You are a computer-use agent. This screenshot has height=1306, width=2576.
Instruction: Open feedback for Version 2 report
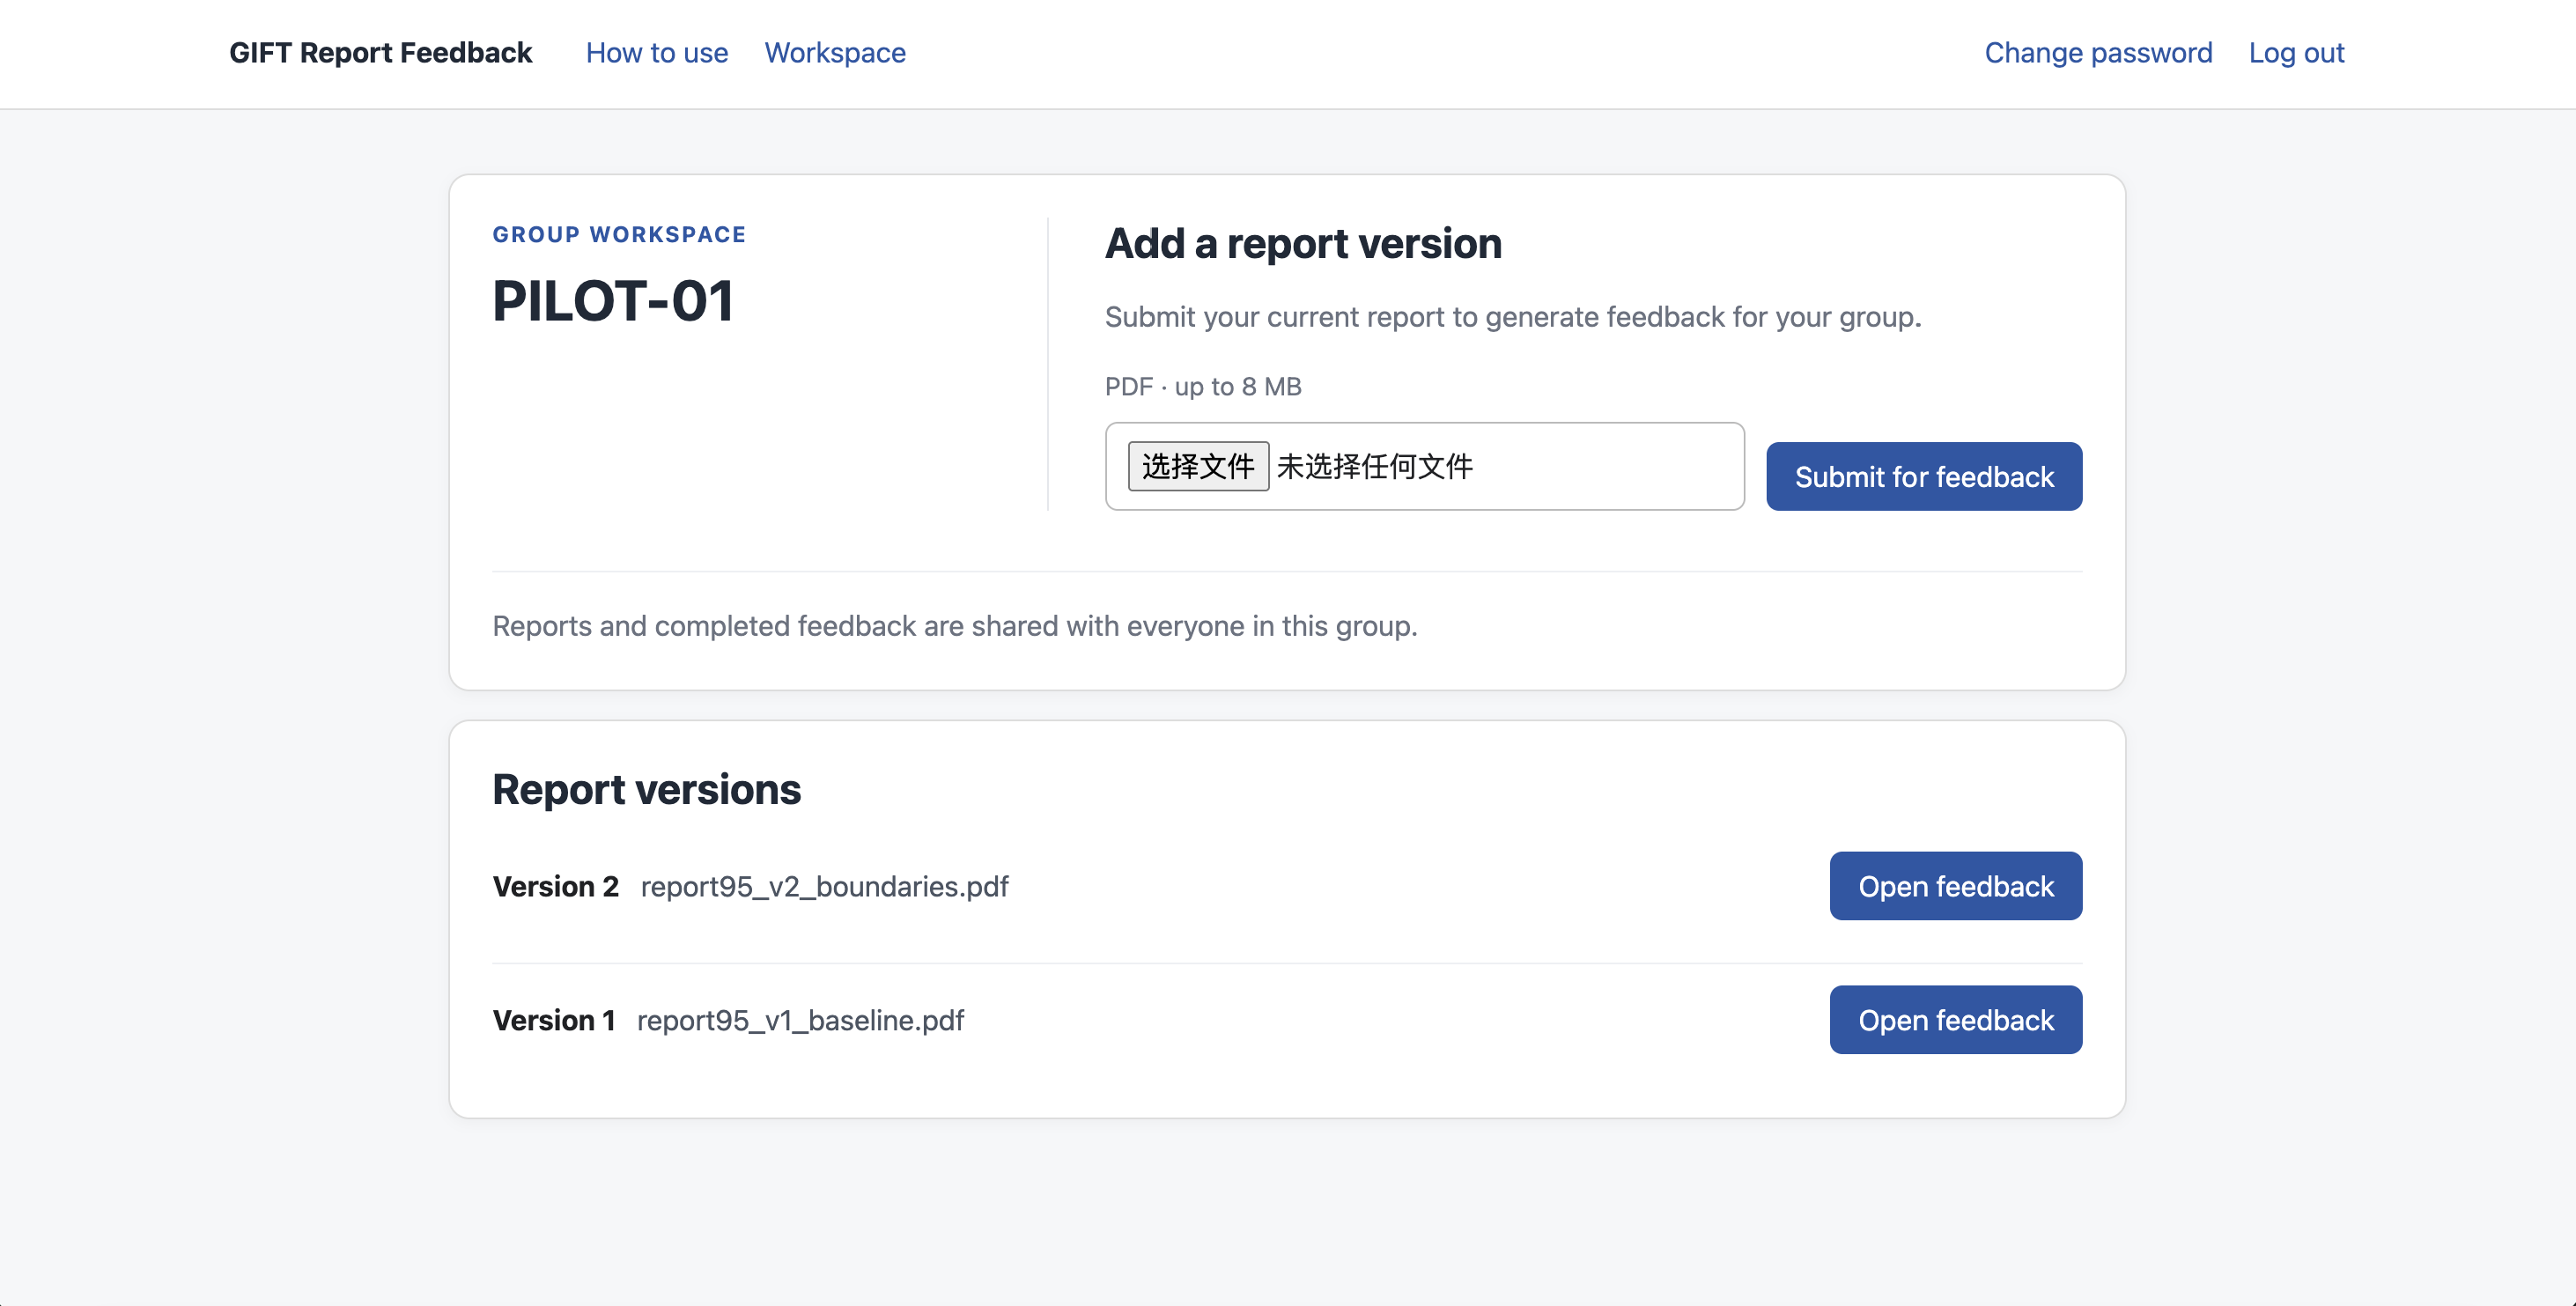[x=1956, y=886]
